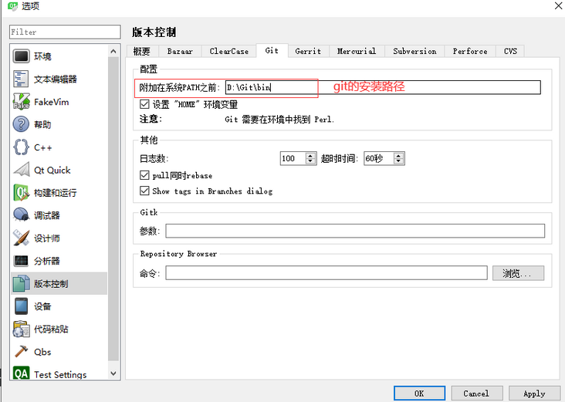Viewport: 565px width, 402px height.
Task: Select the C++ braces icon
Action: pyautogui.click(x=21, y=147)
